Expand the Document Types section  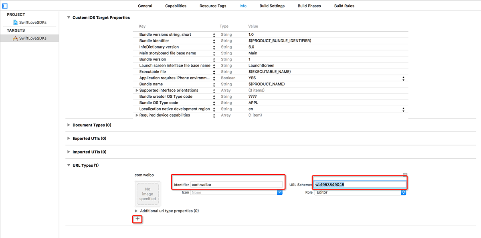[x=69, y=125]
